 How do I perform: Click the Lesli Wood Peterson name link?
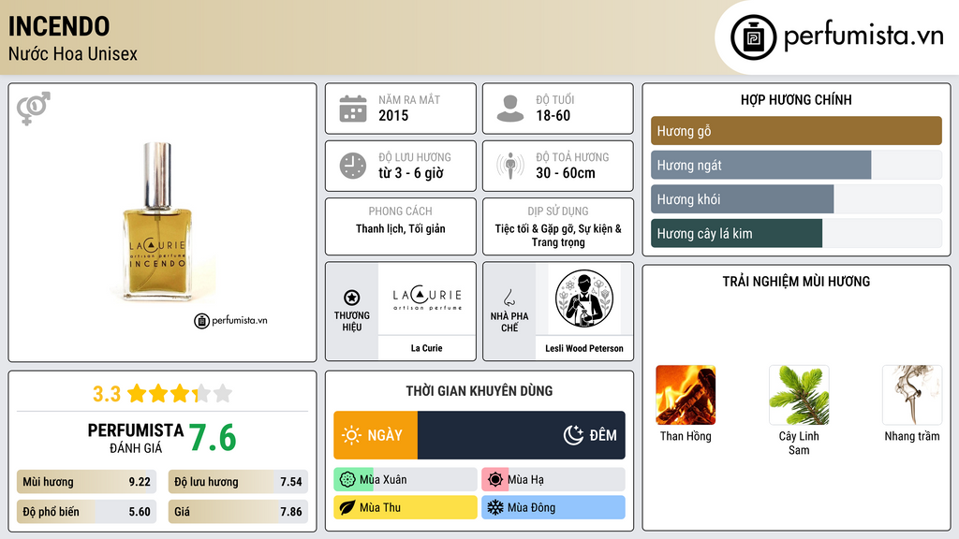[x=584, y=348]
